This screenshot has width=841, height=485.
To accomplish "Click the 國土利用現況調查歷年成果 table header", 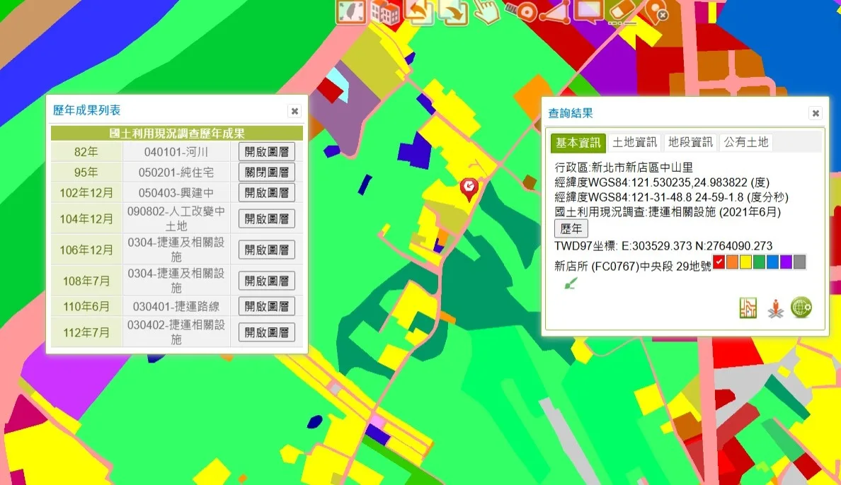I will pyautogui.click(x=176, y=134).
